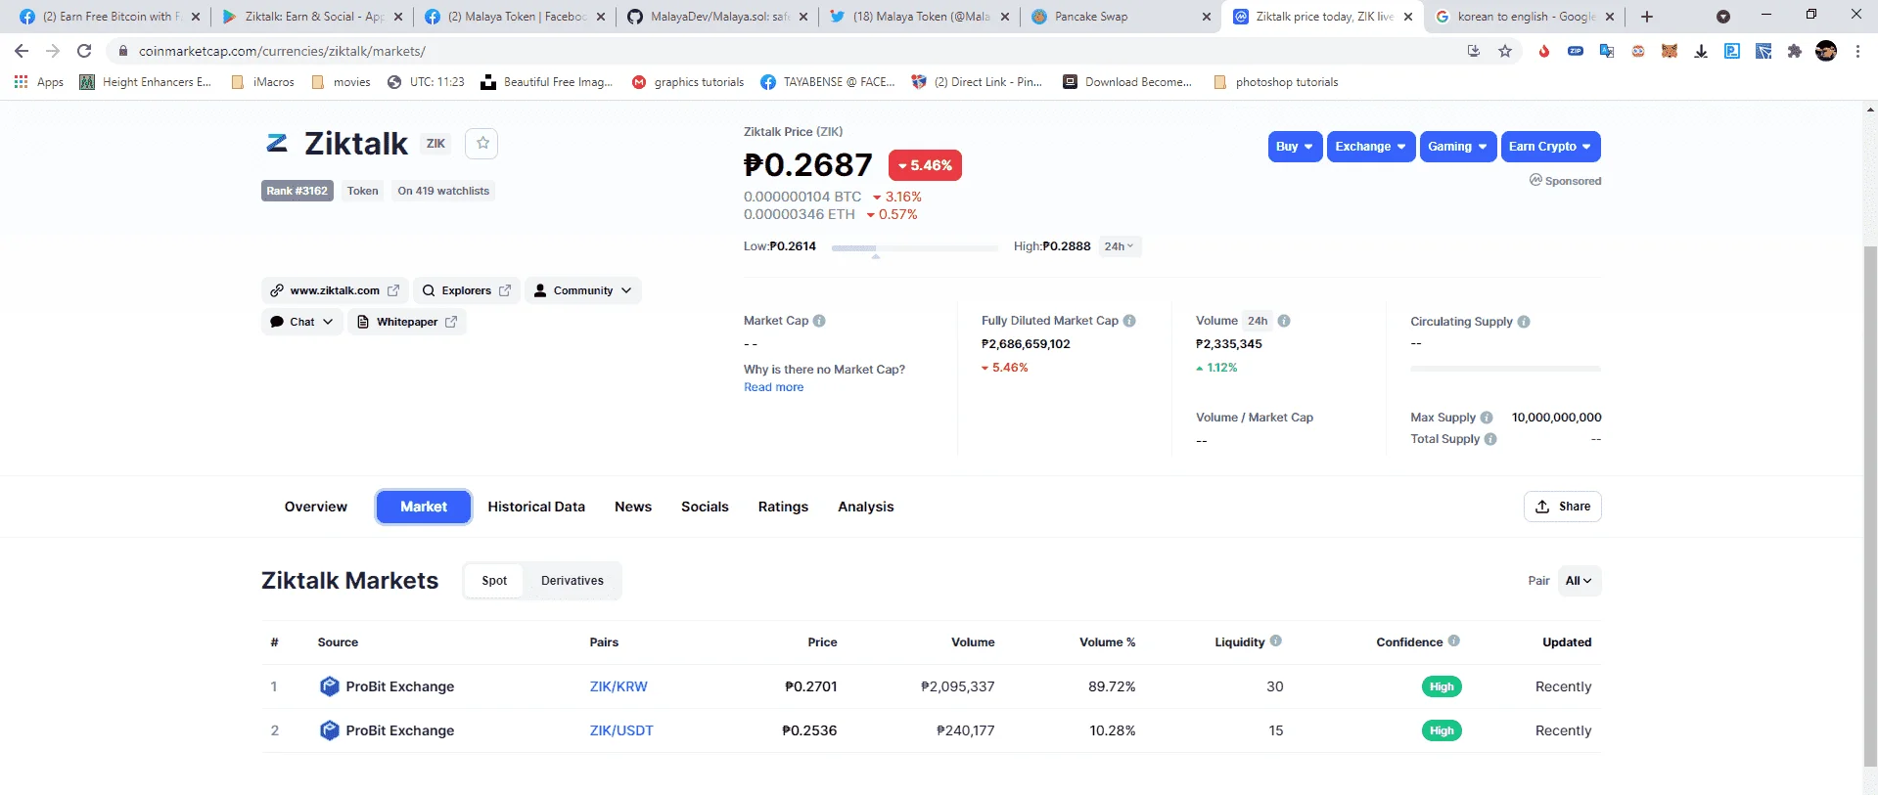Screen dimensions: 1878x795
Task: Open the Volume 24h period selector
Action: pos(1258,321)
